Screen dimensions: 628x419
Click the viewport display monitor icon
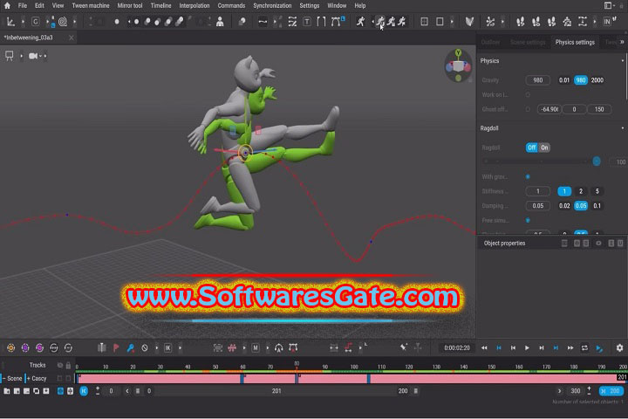tap(10, 56)
